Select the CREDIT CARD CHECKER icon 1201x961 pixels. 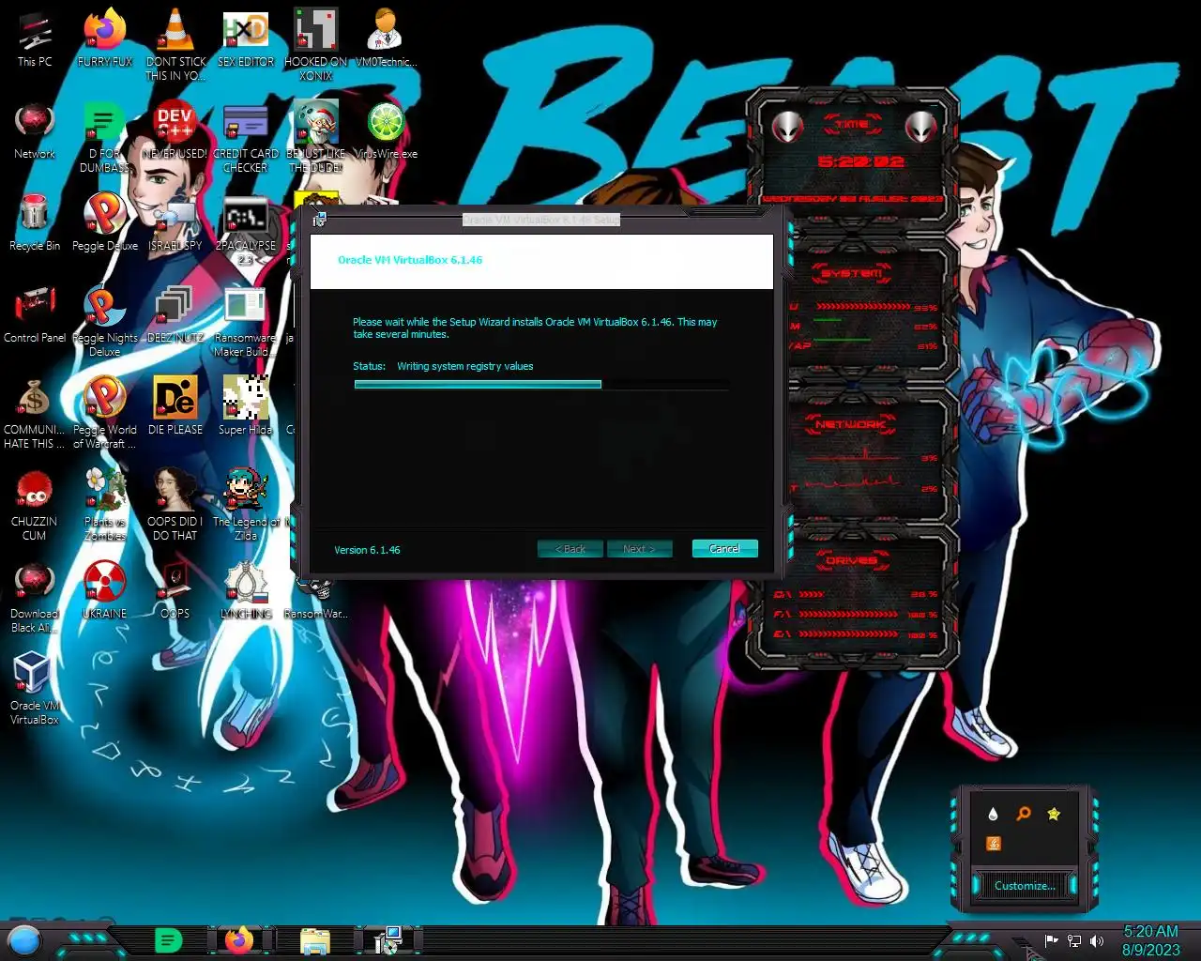point(245,137)
